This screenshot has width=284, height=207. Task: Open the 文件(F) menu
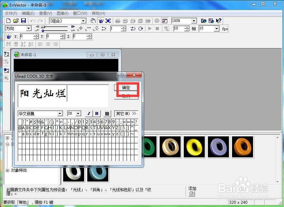click(11, 13)
